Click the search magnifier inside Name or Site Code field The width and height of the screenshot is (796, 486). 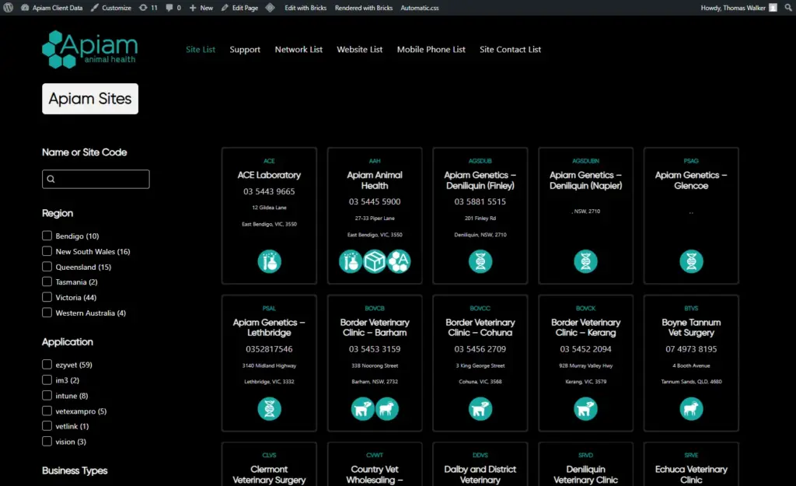coord(51,179)
